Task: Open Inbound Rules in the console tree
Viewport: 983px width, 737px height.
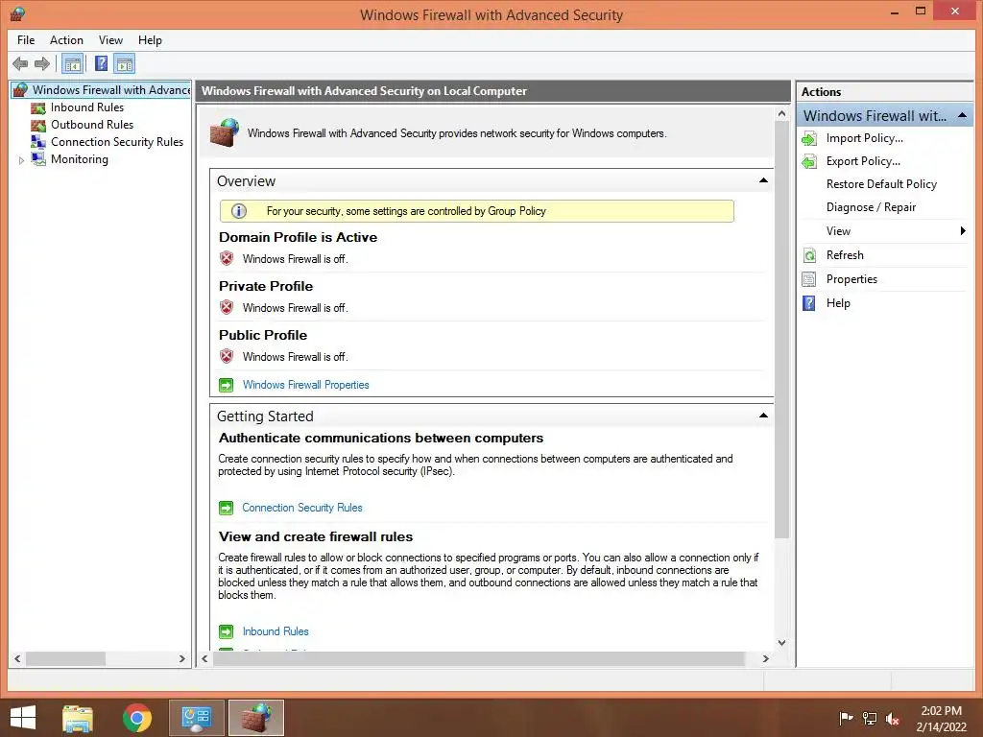Action: (87, 107)
